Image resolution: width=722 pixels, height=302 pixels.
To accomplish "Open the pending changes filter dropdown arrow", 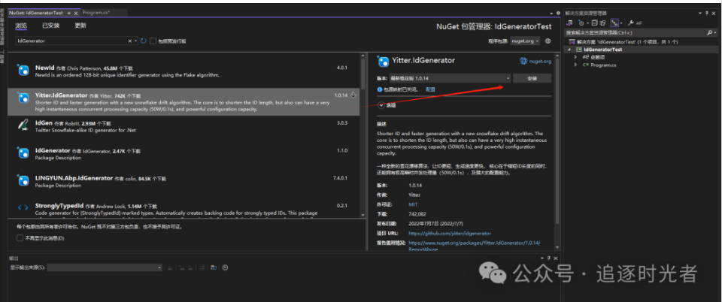I will [587, 23].
